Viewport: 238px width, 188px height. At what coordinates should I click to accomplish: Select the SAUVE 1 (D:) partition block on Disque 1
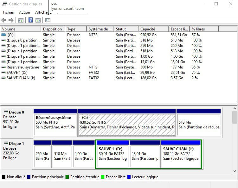[113, 153]
